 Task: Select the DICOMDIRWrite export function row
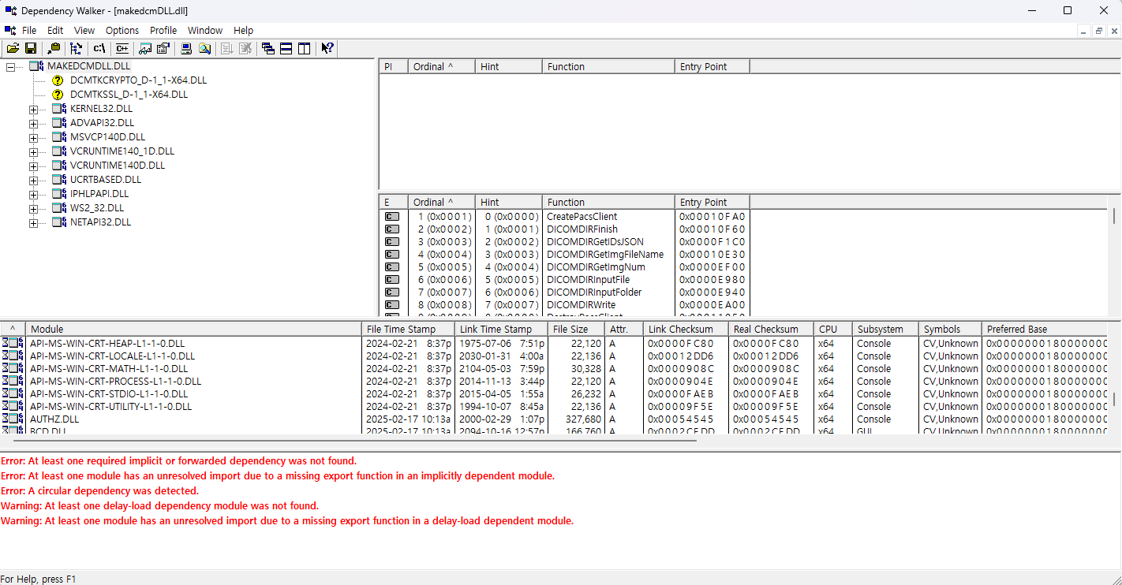tap(582, 305)
